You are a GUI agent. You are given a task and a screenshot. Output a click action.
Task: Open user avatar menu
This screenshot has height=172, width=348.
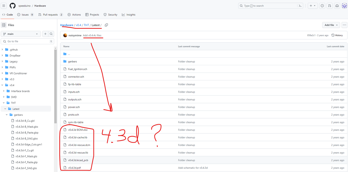tap(344, 6)
